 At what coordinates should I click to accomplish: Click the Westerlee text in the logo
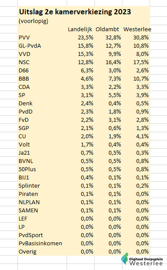[146, 263]
